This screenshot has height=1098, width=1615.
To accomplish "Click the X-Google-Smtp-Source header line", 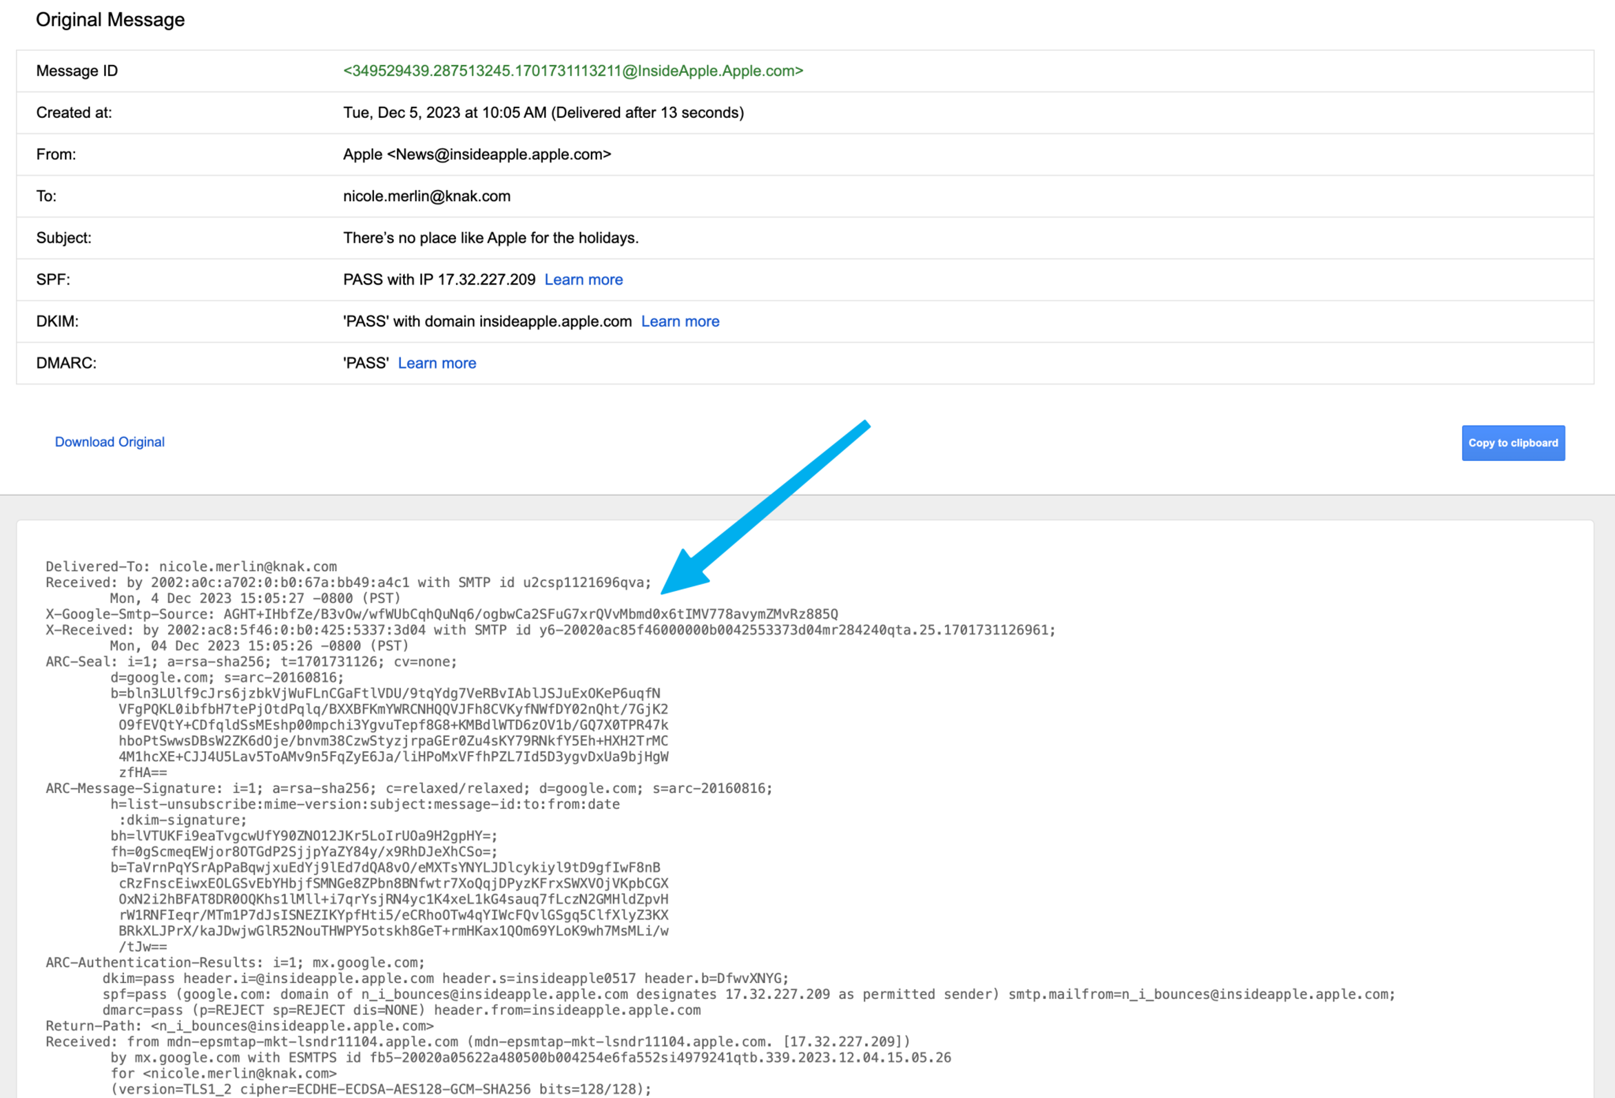I will [x=441, y=614].
